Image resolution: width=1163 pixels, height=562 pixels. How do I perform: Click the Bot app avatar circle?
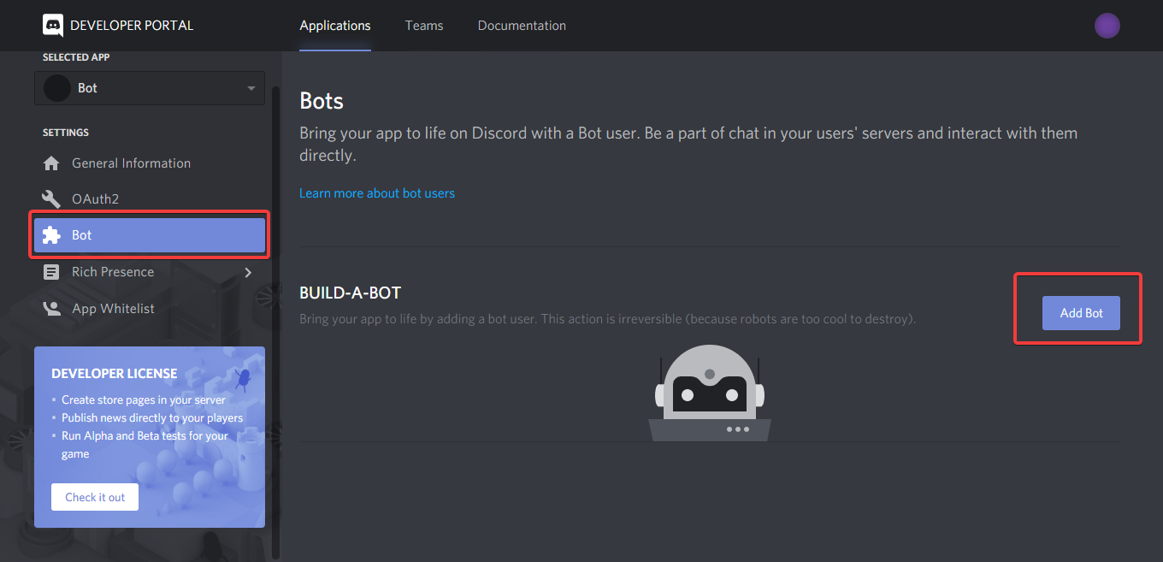tap(57, 88)
